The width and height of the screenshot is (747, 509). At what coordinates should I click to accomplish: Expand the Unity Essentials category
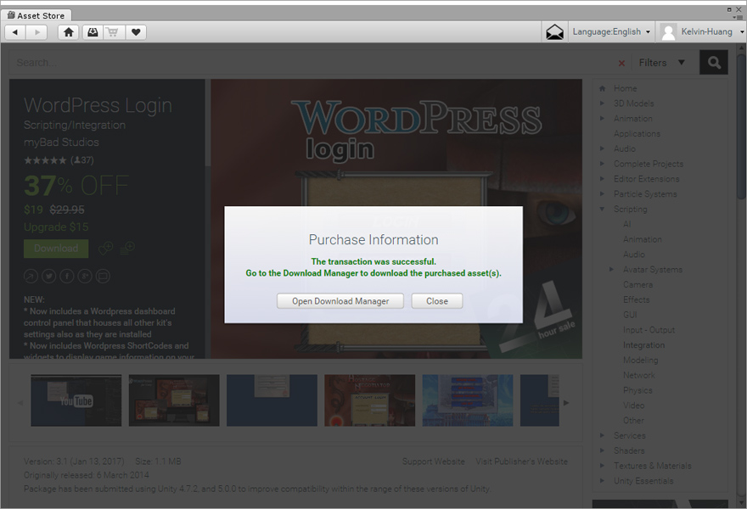tap(602, 481)
